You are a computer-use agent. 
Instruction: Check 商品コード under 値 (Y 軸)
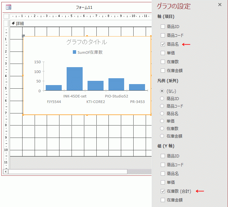pyautogui.click(x=163, y=165)
